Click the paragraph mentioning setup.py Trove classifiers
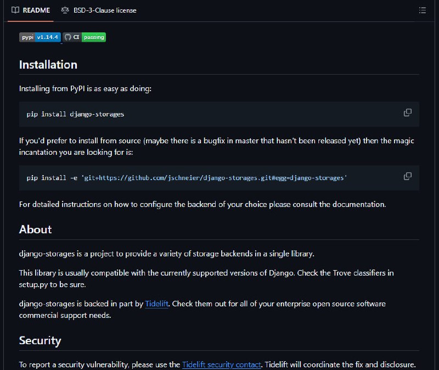439x370 pixels. tap(206, 279)
